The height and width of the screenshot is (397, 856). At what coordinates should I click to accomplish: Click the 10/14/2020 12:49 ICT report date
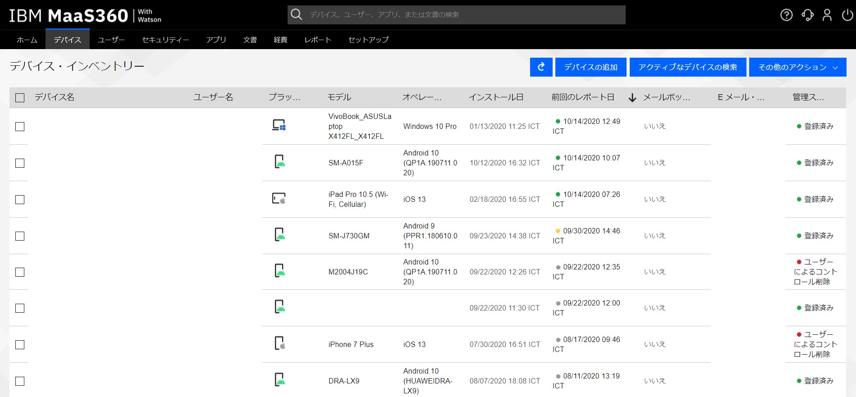(x=586, y=126)
